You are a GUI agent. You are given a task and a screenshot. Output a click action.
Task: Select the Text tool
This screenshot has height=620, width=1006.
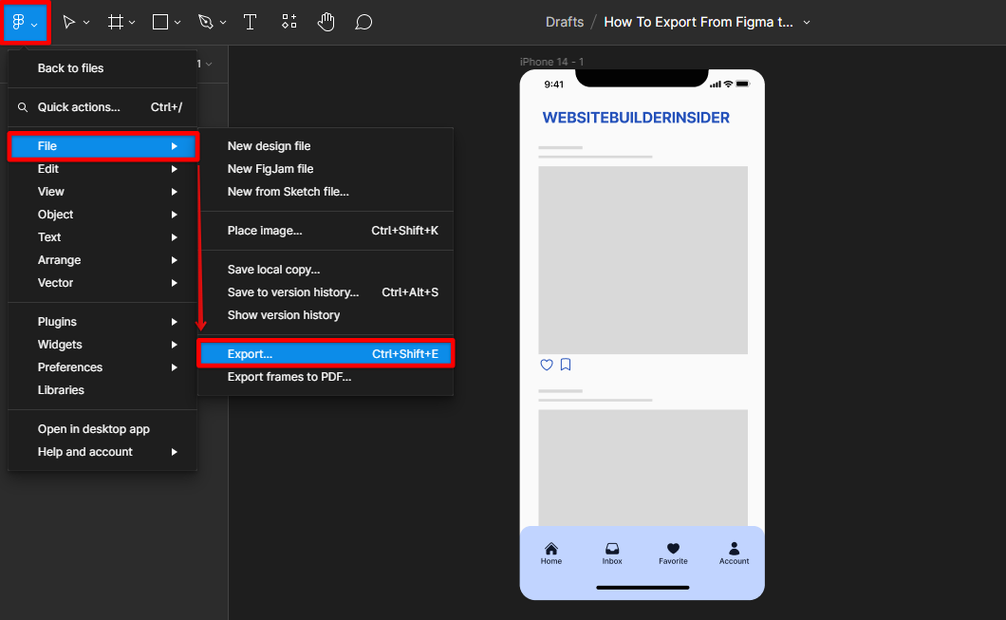point(251,22)
